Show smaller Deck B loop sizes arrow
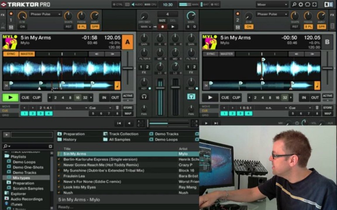 click(249, 98)
